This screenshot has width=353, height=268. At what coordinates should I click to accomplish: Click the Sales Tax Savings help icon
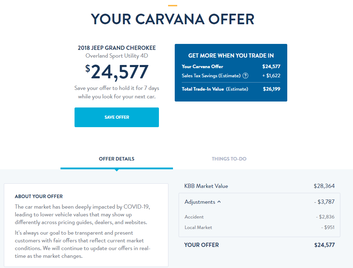(x=245, y=76)
